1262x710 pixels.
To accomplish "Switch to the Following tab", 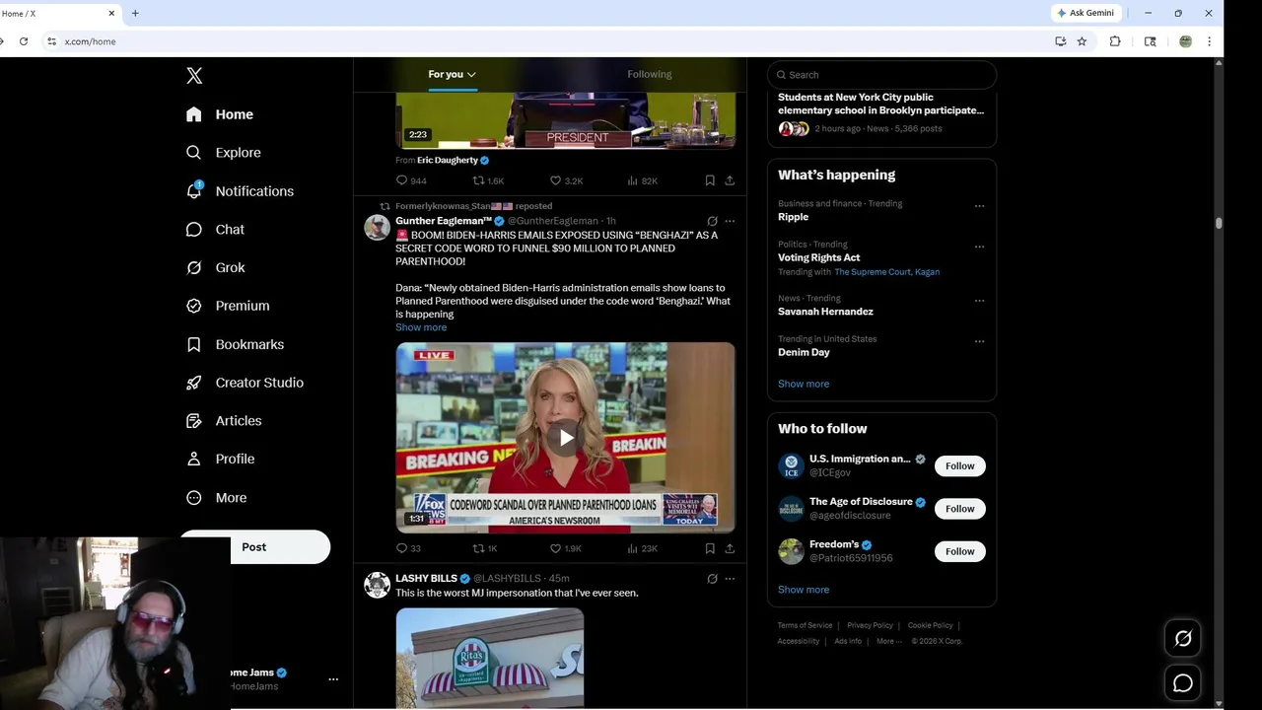I will (x=649, y=74).
